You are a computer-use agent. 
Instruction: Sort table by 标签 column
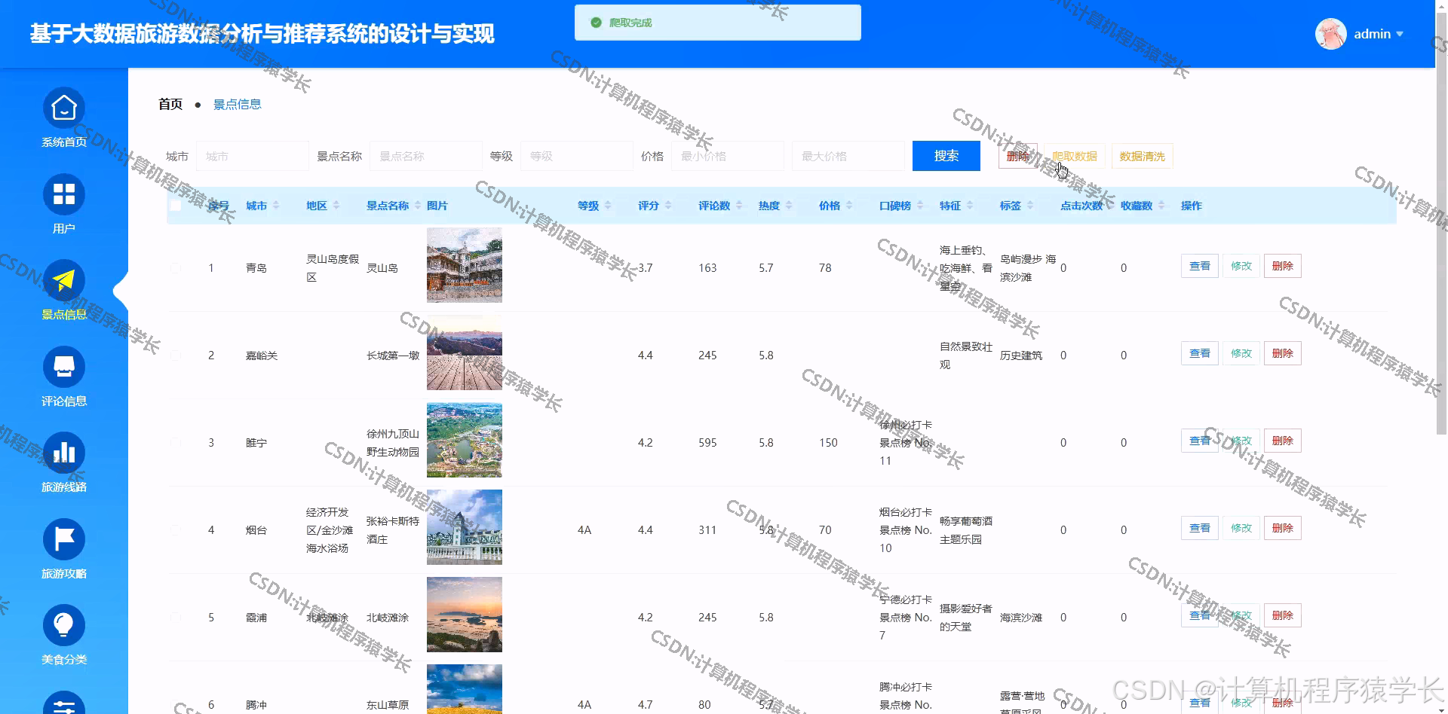tap(1030, 206)
